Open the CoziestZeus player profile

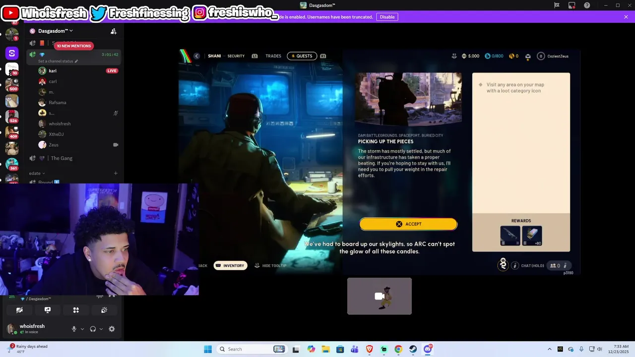point(553,56)
